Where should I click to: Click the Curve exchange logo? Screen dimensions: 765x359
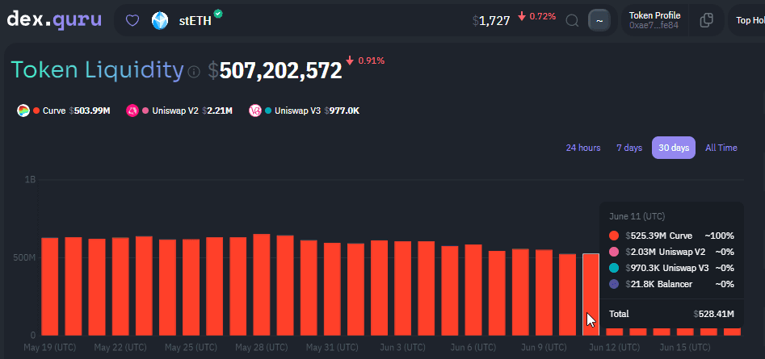tap(23, 111)
